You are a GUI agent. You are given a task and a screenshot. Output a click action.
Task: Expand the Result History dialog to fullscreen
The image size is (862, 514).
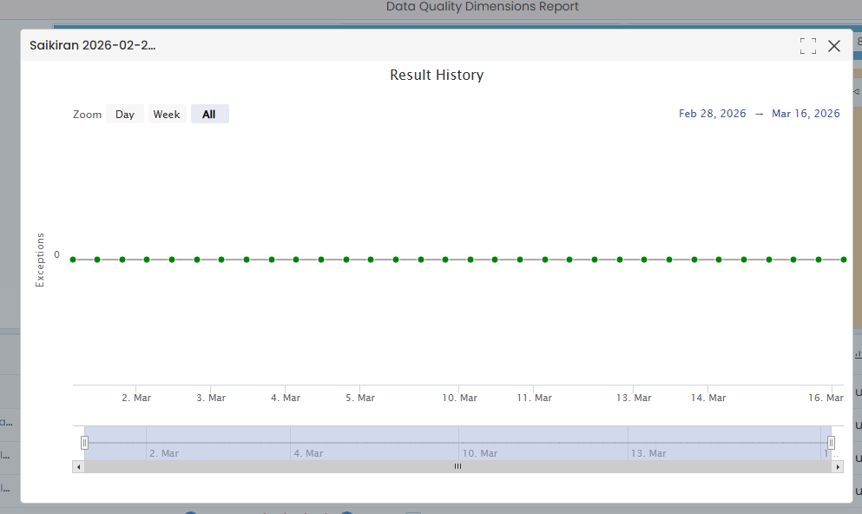pyautogui.click(x=807, y=46)
